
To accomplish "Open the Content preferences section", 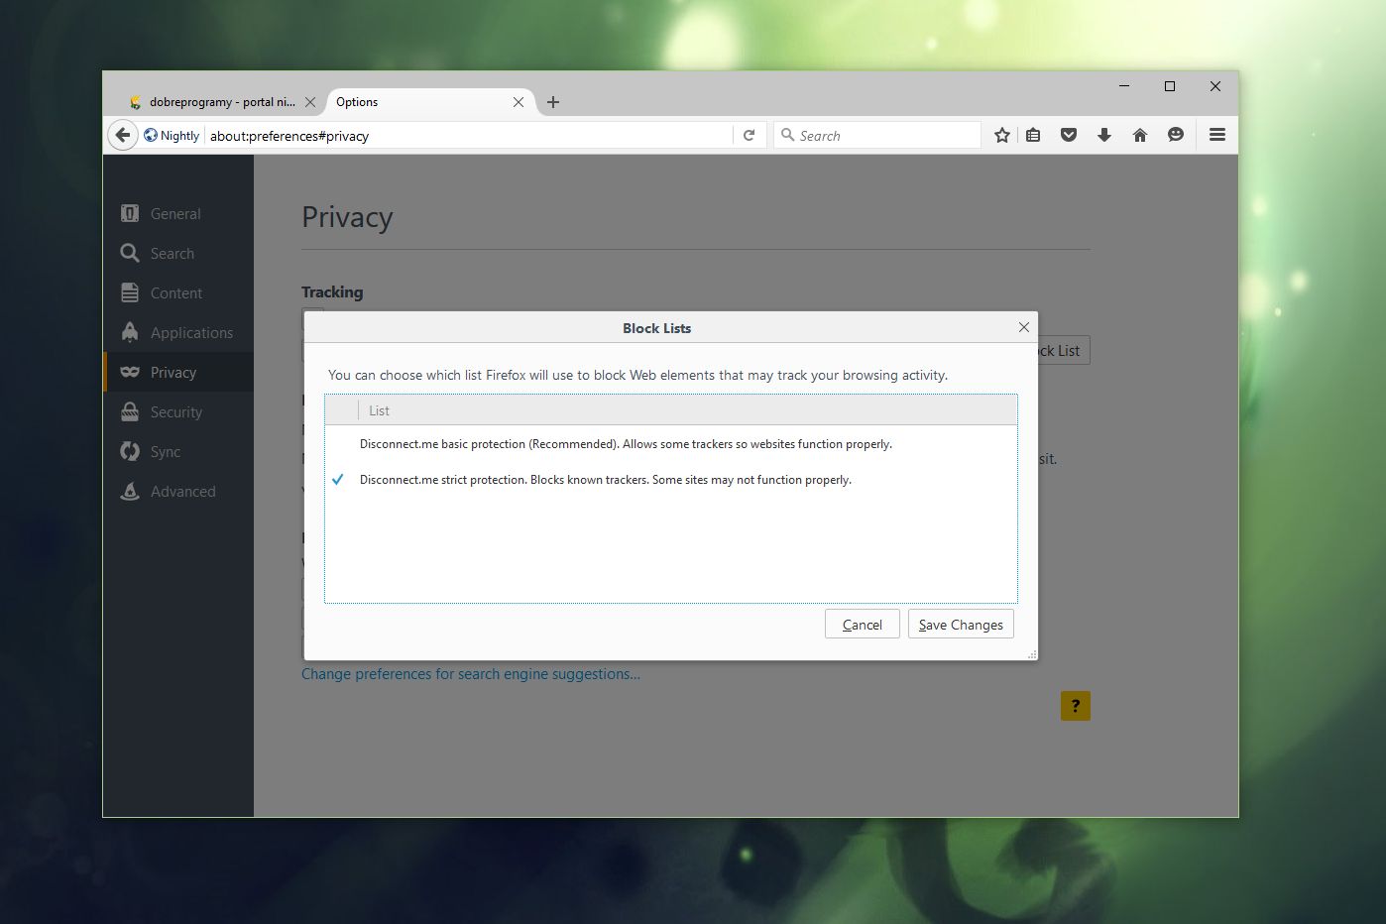I will click(178, 292).
